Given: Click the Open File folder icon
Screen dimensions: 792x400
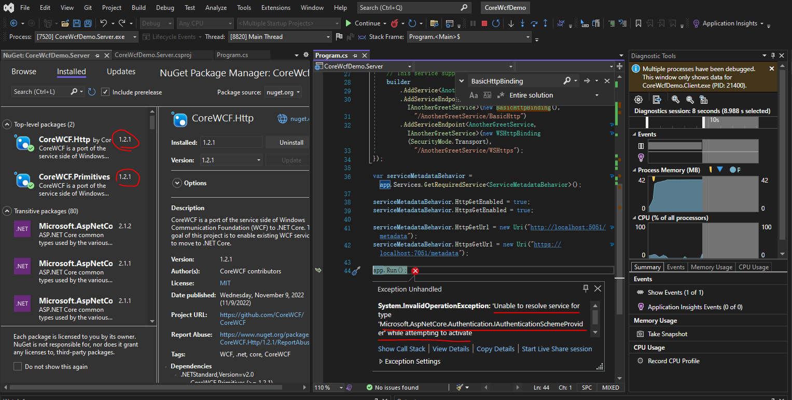Looking at the screenshot, I should pos(65,23).
